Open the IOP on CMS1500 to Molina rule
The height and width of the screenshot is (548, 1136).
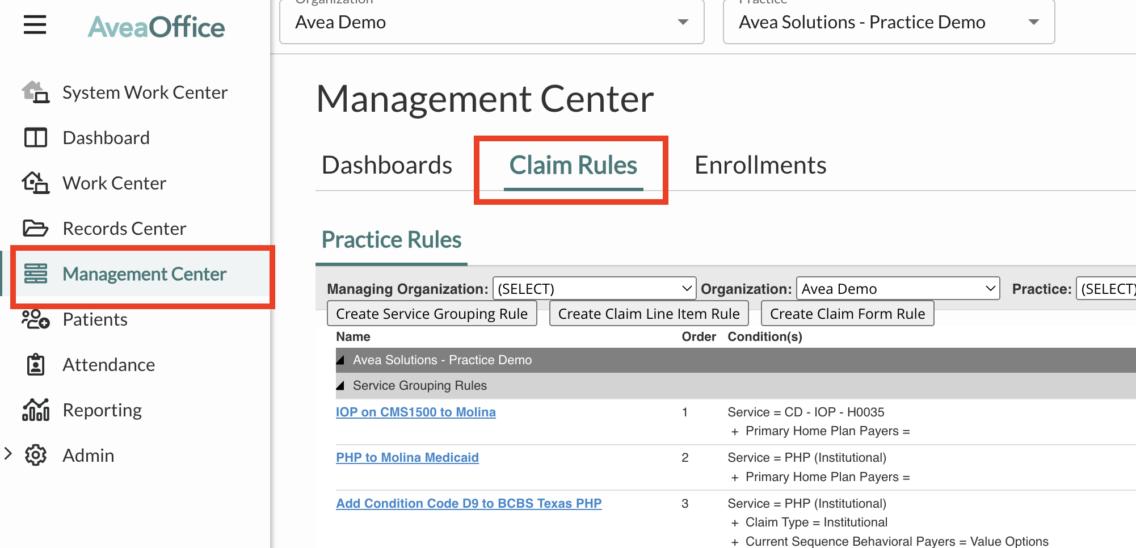click(x=415, y=412)
